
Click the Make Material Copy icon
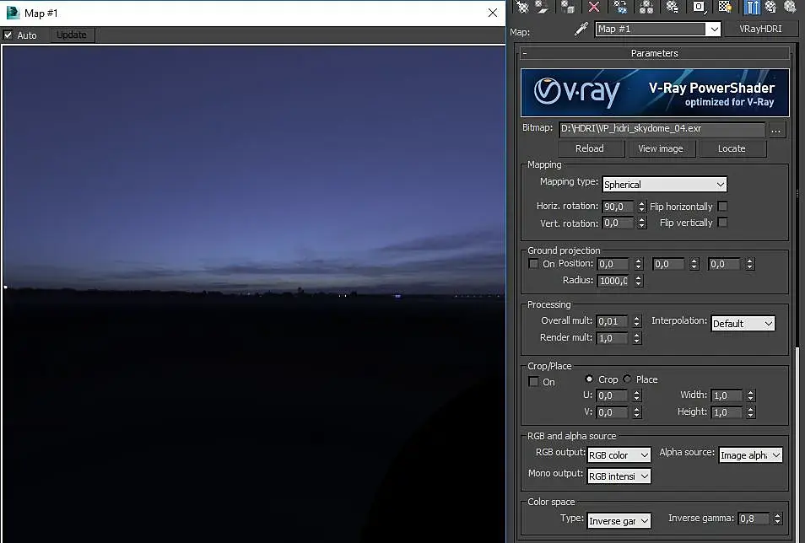point(620,7)
